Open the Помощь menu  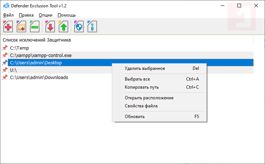pos(66,15)
